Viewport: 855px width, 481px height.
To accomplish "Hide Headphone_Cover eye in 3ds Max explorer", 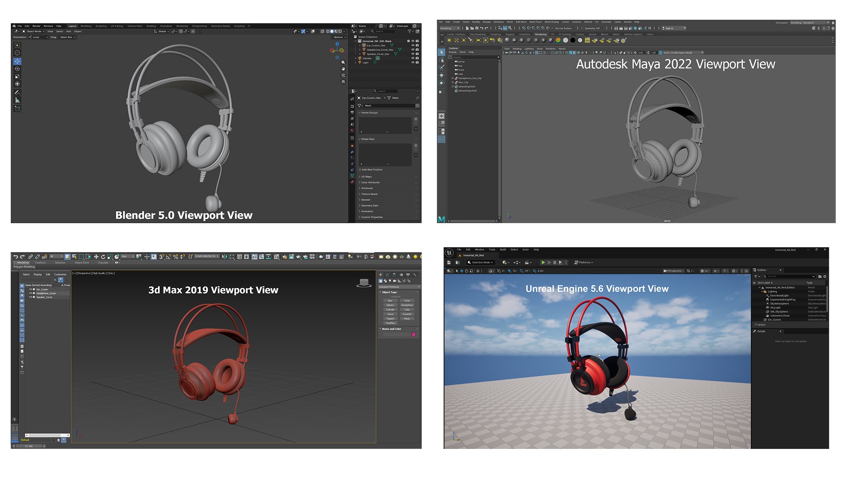I will click(30, 293).
